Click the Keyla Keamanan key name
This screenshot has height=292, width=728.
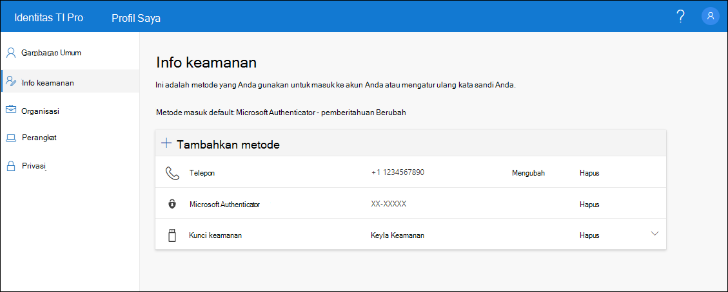pos(398,235)
